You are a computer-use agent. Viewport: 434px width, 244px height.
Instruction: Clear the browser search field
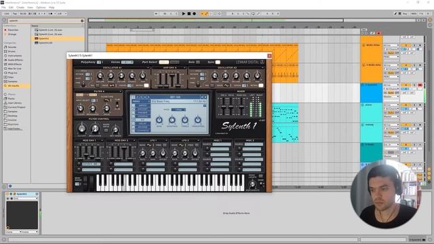point(82,21)
